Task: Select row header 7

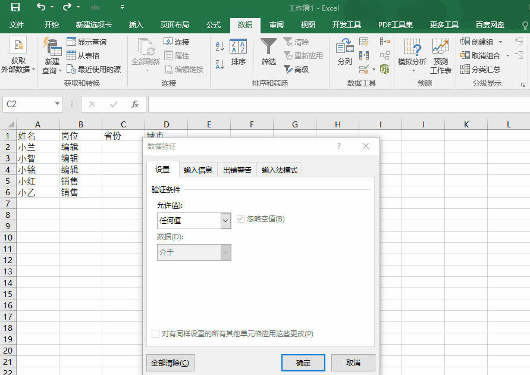Action: [x=8, y=204]
